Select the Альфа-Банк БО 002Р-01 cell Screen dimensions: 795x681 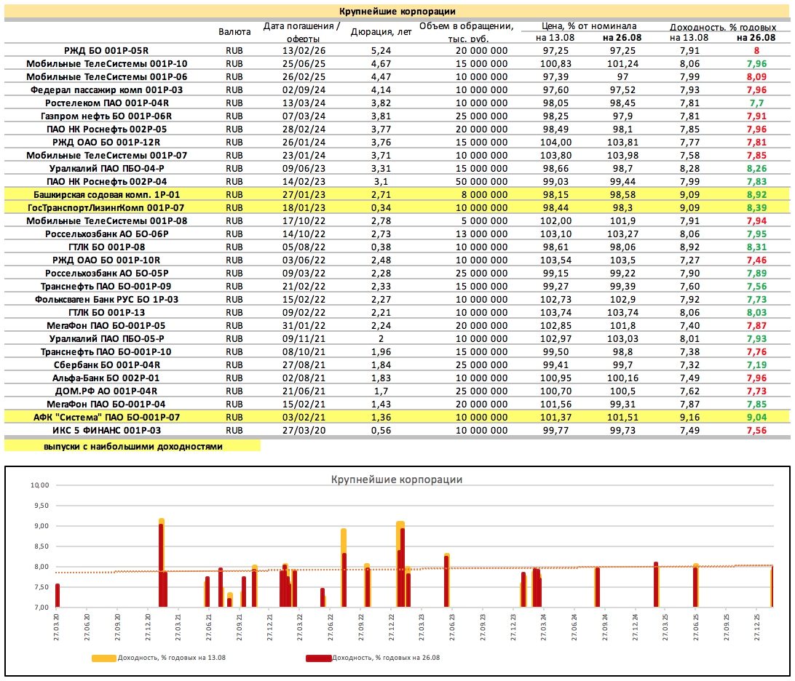point(106,378)
